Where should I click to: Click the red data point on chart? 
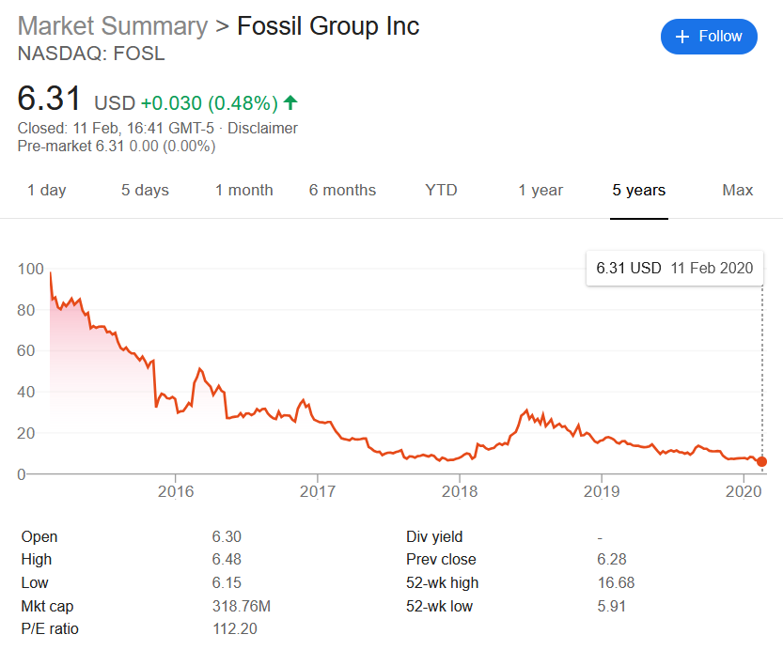coord(761,461)
